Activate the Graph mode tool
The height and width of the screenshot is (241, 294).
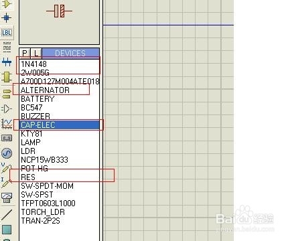(x=7, y=124)
